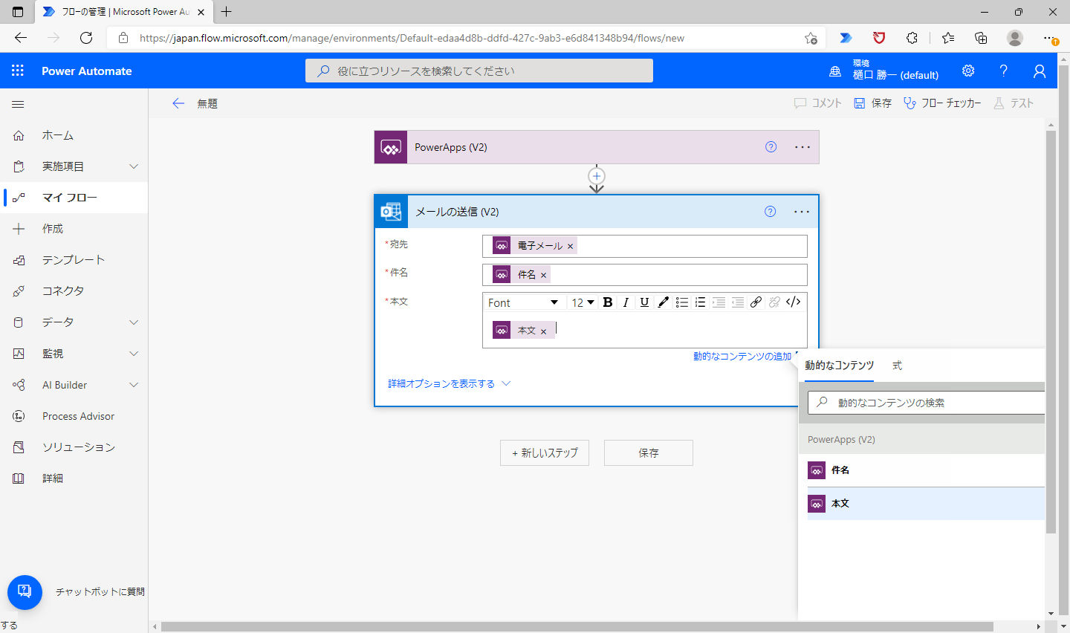
Task: Open the help question mark in header
Action: (x=1004, y=71)
